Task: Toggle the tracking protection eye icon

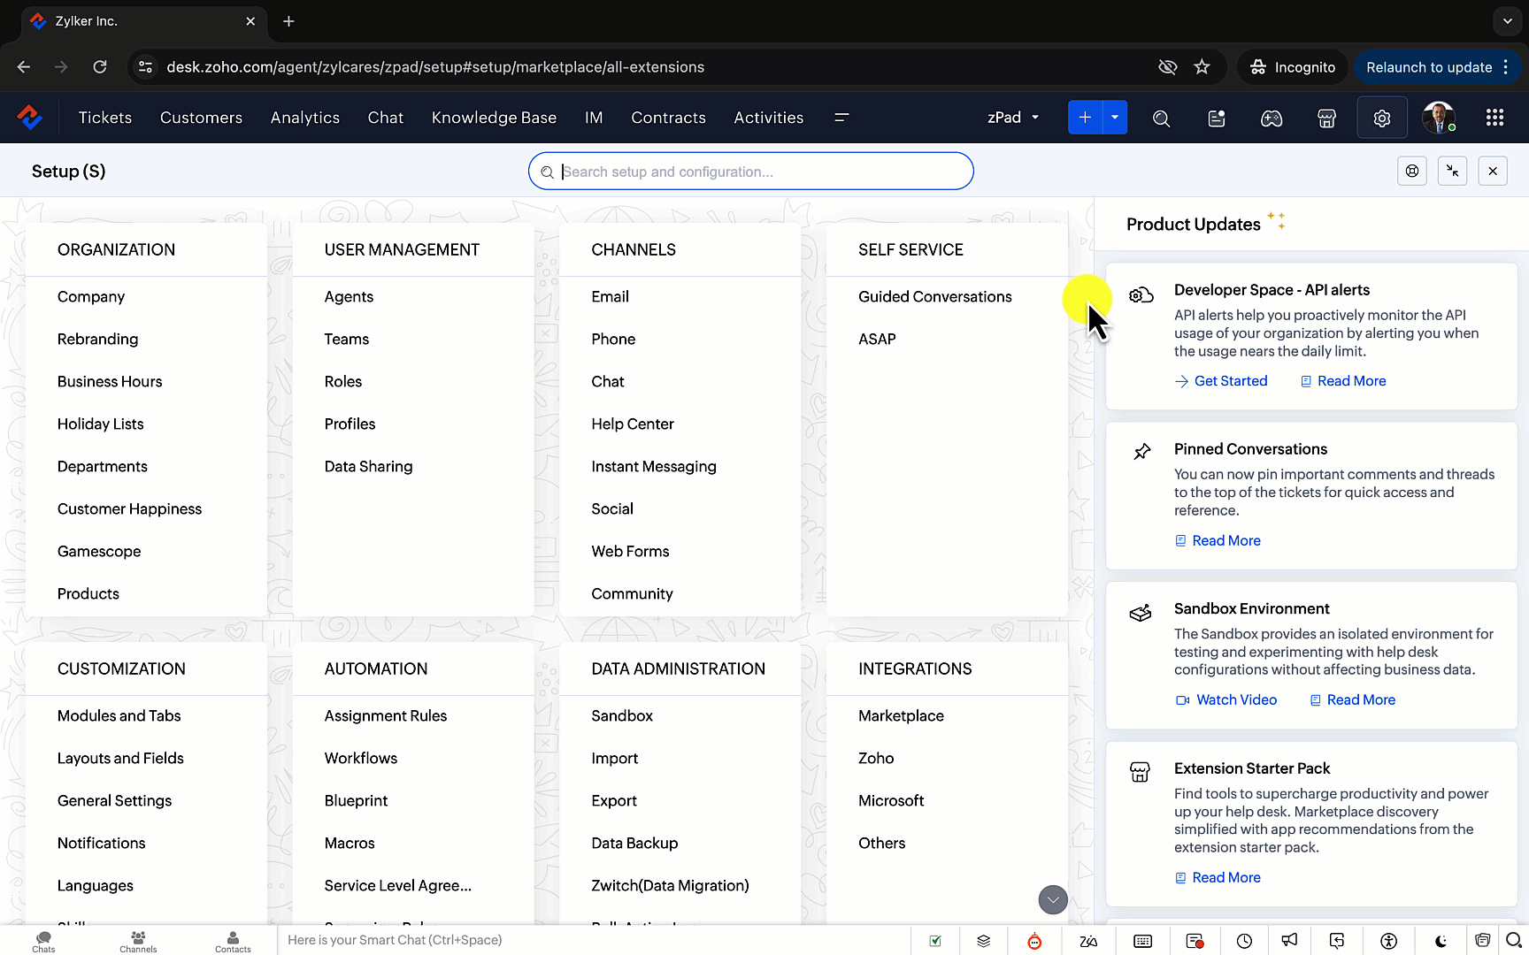Action: 1168,67
